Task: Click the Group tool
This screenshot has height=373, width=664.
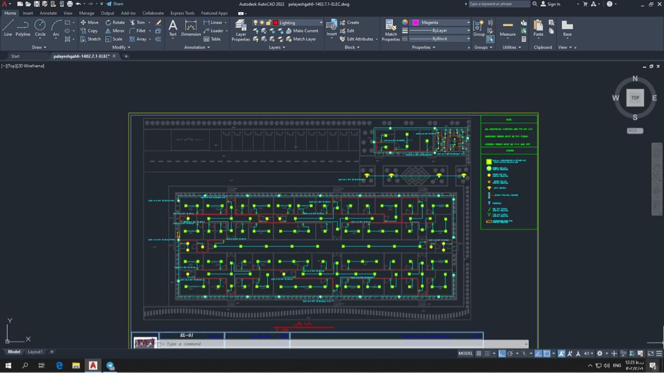Action: point(479,28)
